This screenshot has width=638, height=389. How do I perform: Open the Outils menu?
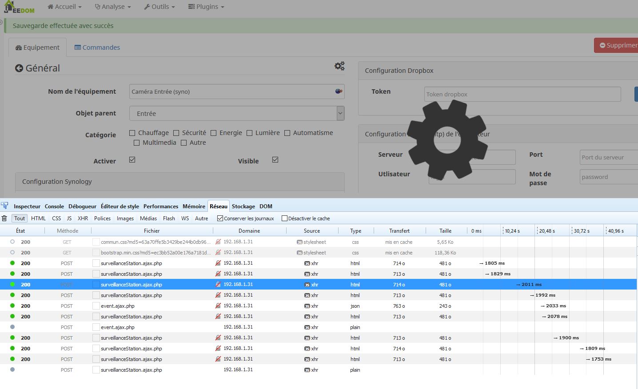[x=159, y=7]
